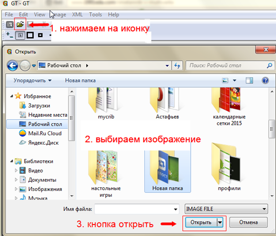Click the document list icon in GT toolbar

10,25
